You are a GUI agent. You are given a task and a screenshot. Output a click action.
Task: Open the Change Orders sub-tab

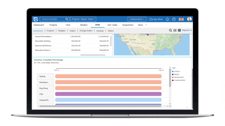tap(86, 31)
